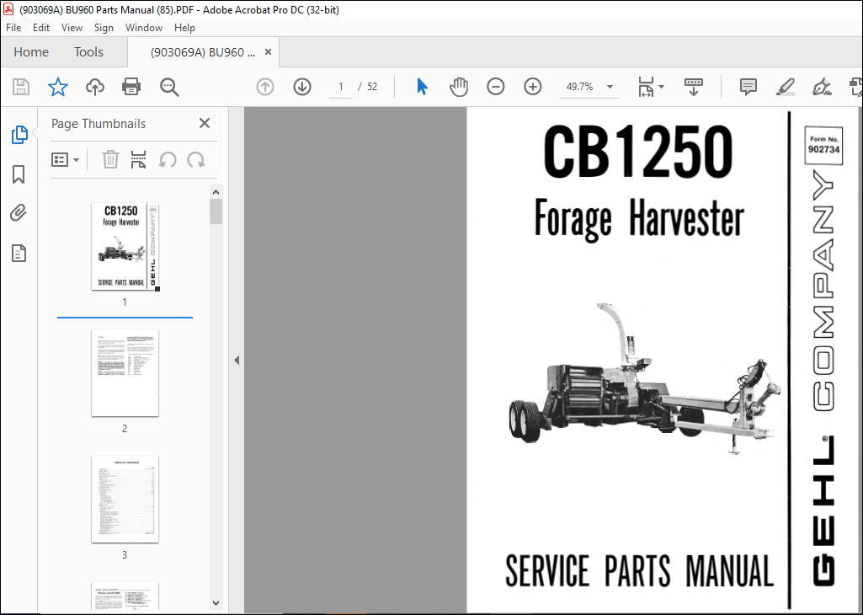Print the document
This screenshot has width=863, height=615.
point(131,87)
